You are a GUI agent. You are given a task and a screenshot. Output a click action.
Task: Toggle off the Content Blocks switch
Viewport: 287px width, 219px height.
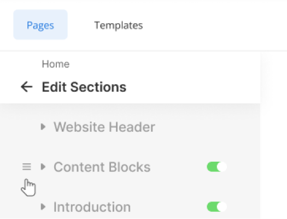coord(217,167)
